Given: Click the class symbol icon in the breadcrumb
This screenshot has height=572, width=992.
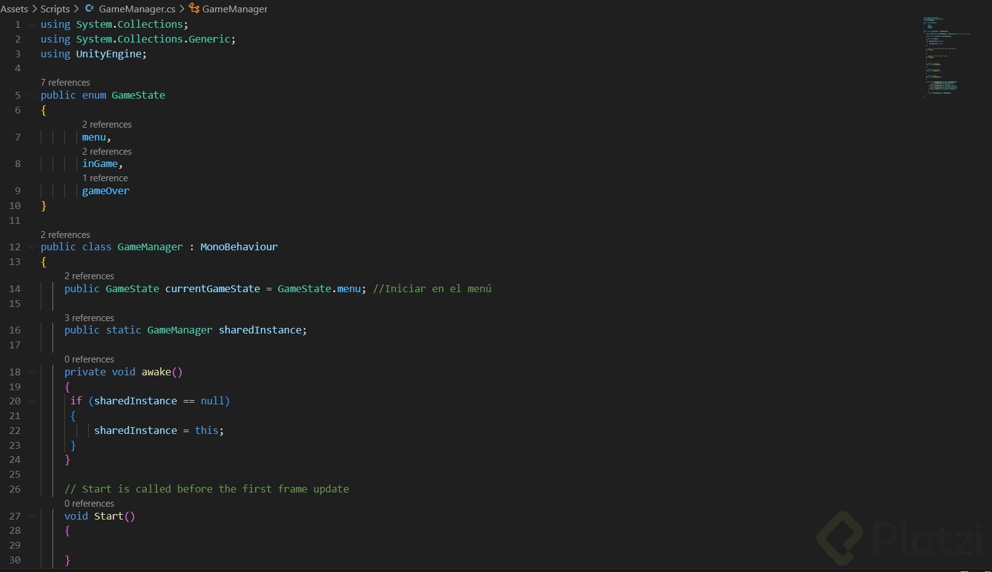Looking at the screenshot, I should click(x=194, y=9).
